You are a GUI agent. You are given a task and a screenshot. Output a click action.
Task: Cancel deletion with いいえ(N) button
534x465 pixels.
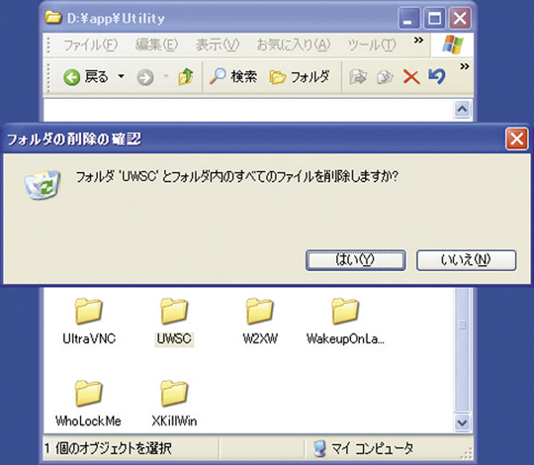466,260
